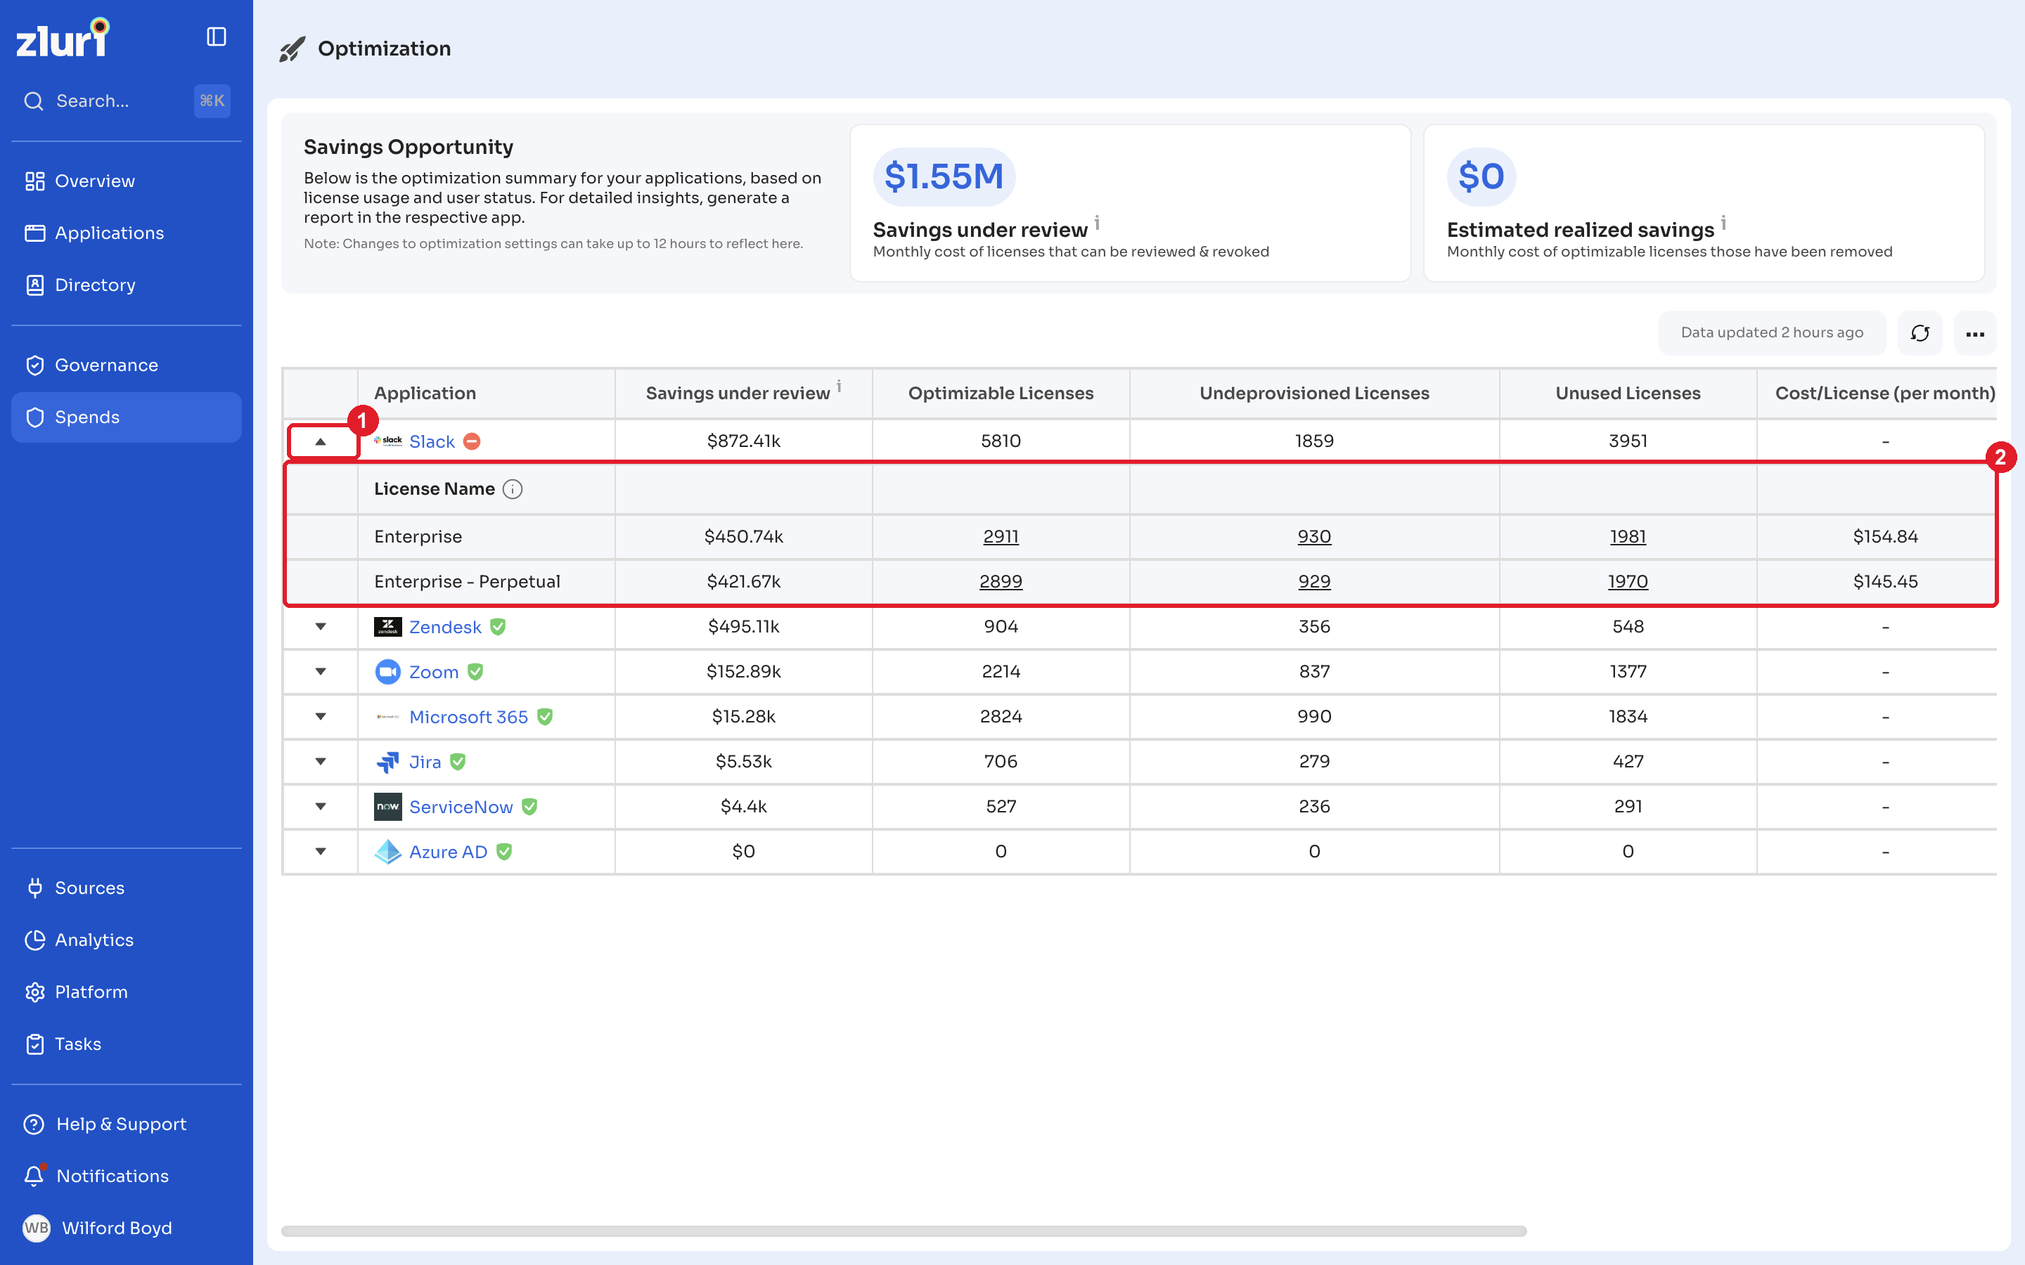Click the Jira logo icon
2025x1265 pixels.
pos(387,761)
